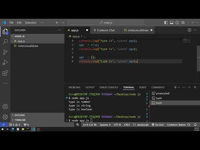200x150 pixels.
Task: Expand the TIMELINE section
Action: (37, 120)
